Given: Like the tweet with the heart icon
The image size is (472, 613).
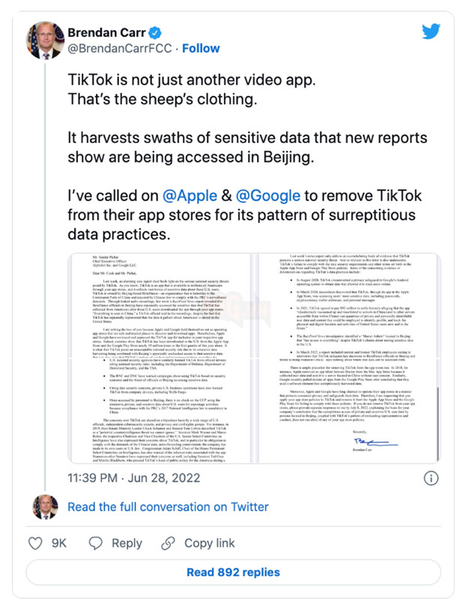Looking at the screenshot, I should coord(36,543).
